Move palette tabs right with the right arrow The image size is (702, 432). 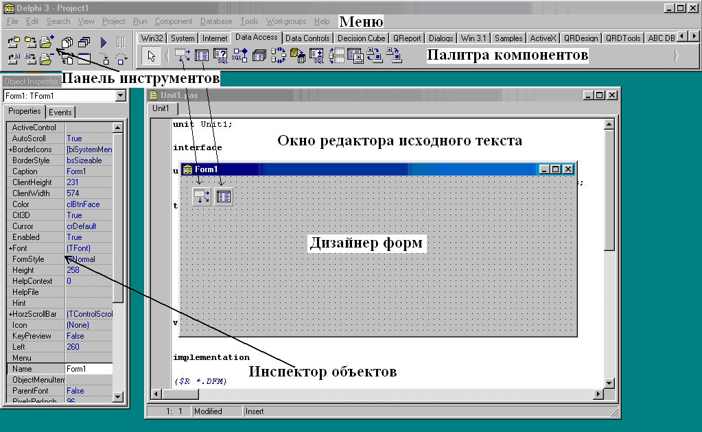coord(694,36)
